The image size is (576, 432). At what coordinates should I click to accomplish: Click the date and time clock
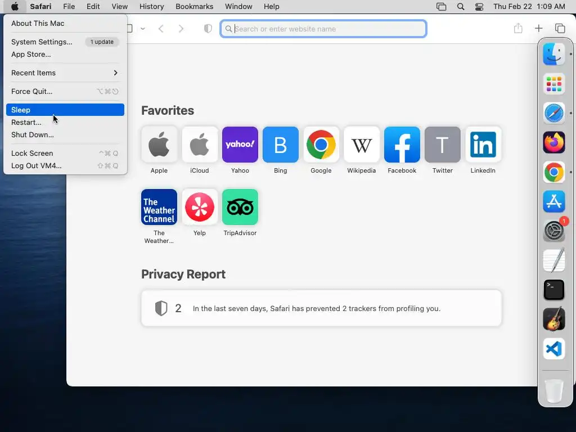coord(529,7)
